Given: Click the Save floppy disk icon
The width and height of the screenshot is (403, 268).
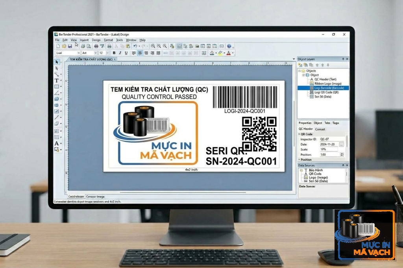Looking at the screenshot, I should [70, 46].
